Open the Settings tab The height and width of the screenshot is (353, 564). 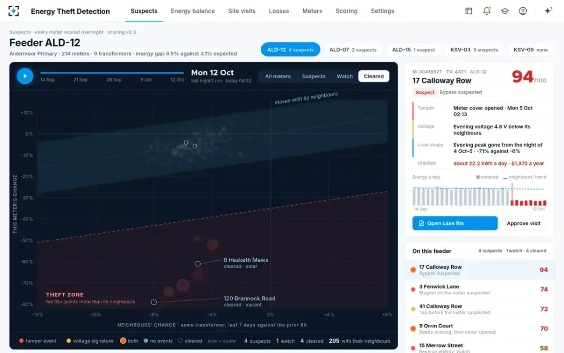click(383, 11)
